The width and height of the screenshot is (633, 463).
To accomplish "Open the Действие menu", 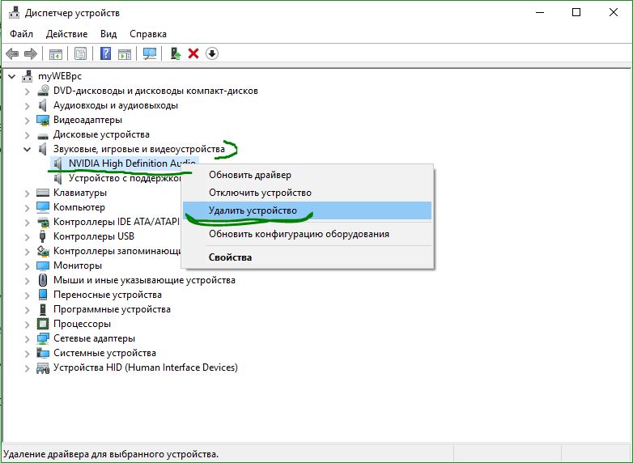I will [66, 34].
